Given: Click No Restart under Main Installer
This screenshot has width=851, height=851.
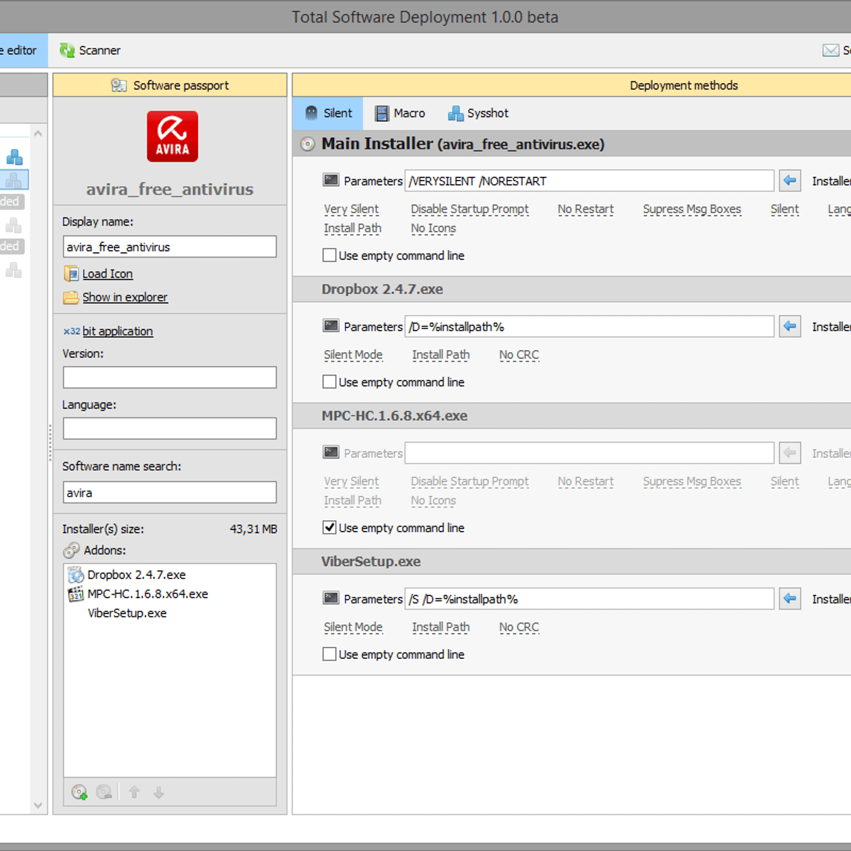Looking at the screenshot, I should click(586, 209).
